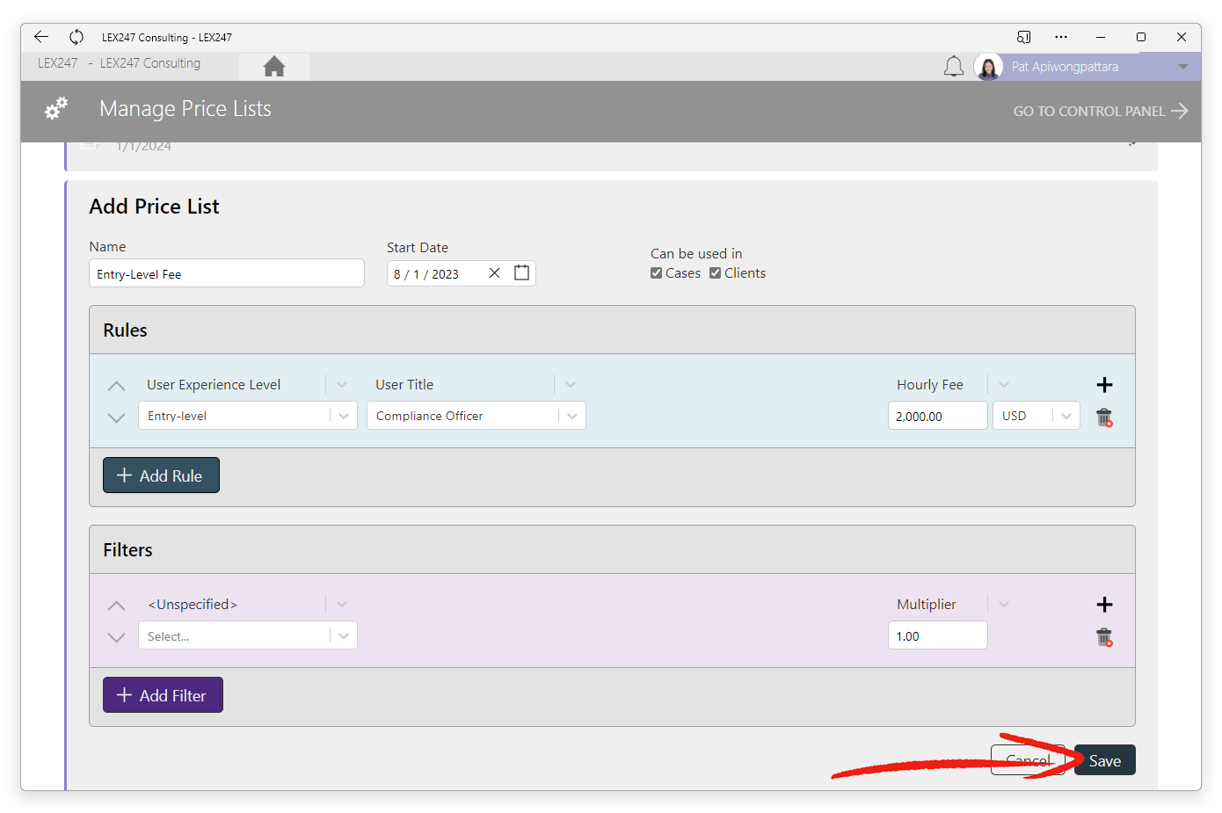Open the notifications bell
The width and height of the screenshot is (1222, 813).
pos(953,65)
